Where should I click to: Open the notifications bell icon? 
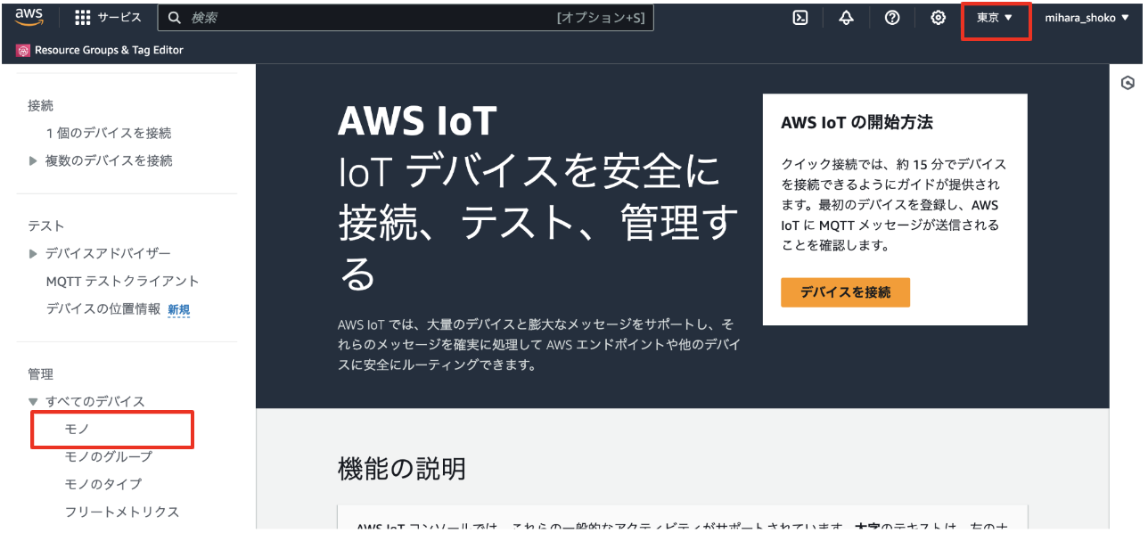pyautogui.click(x=845, y=17)
